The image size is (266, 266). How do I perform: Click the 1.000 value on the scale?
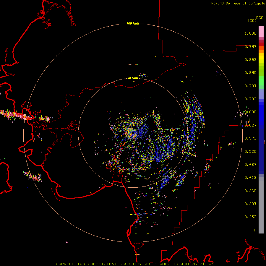[x=250, y=33]
